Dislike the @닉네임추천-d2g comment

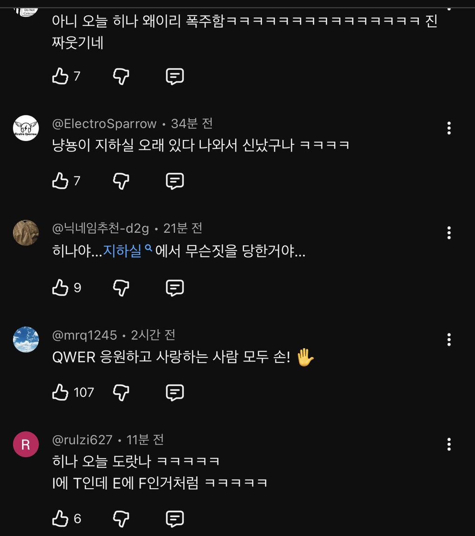click(121, 288)
